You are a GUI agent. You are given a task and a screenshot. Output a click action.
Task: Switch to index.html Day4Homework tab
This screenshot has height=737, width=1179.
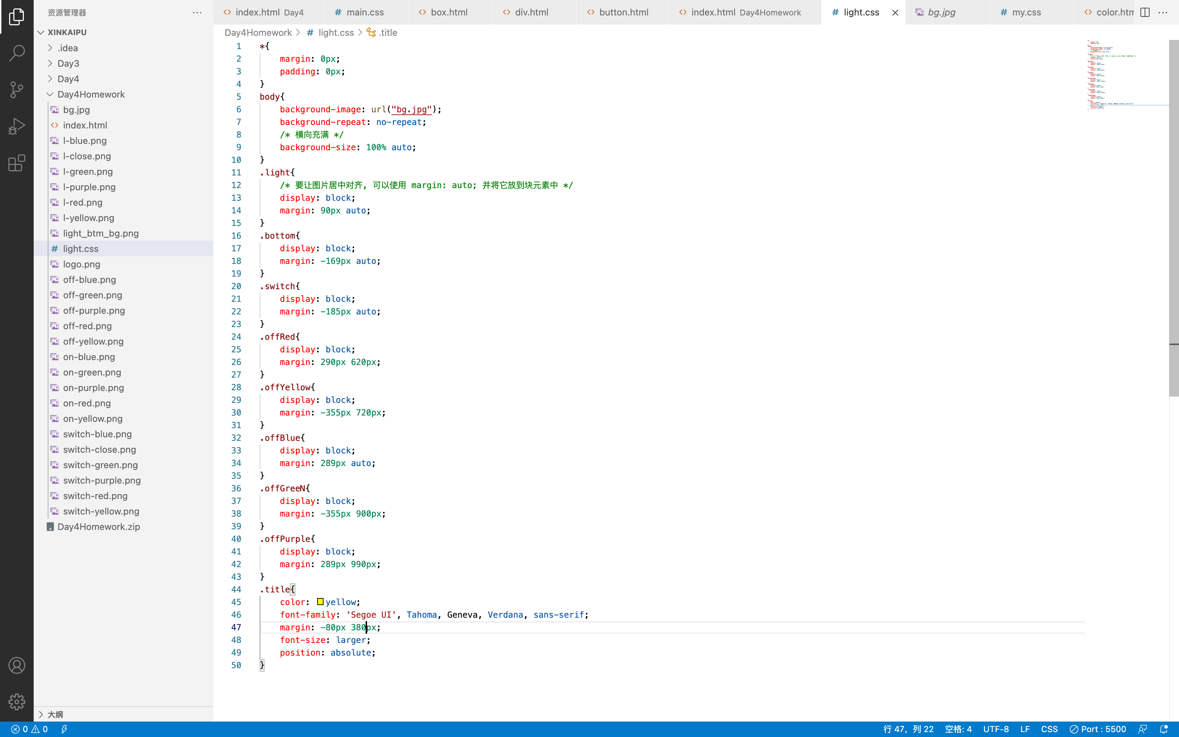pos(745,12)
